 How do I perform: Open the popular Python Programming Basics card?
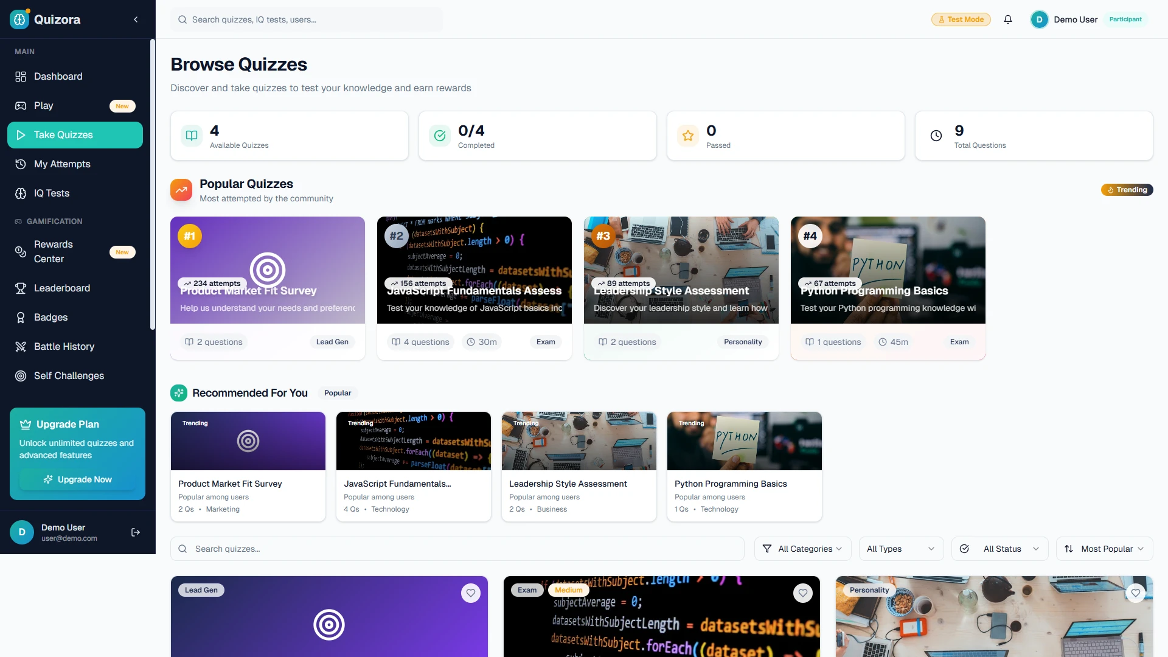[888, 288]
